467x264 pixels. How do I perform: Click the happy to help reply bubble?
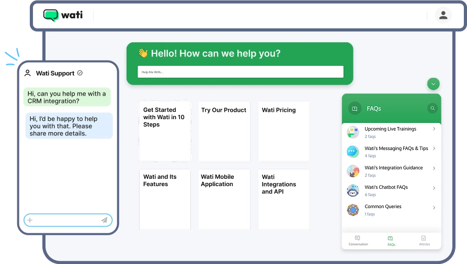click(x=69, y=126)
